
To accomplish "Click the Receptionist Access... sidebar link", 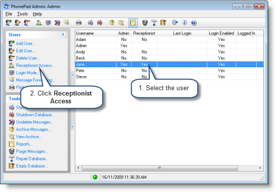I will point(36,65).
